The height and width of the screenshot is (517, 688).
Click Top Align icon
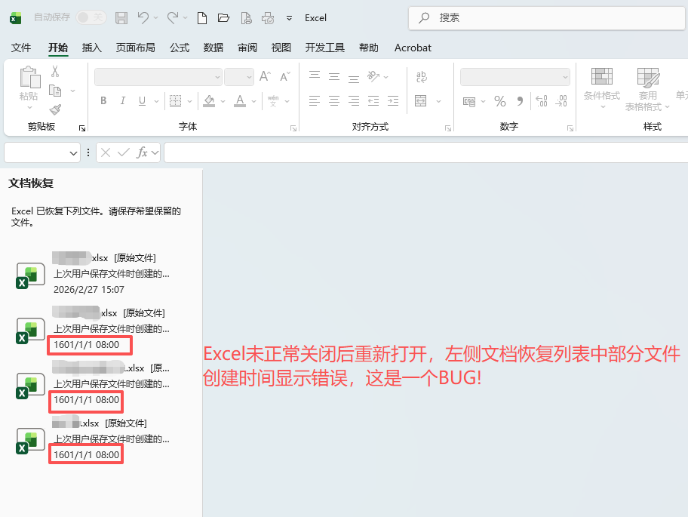(x=315, y=76)
